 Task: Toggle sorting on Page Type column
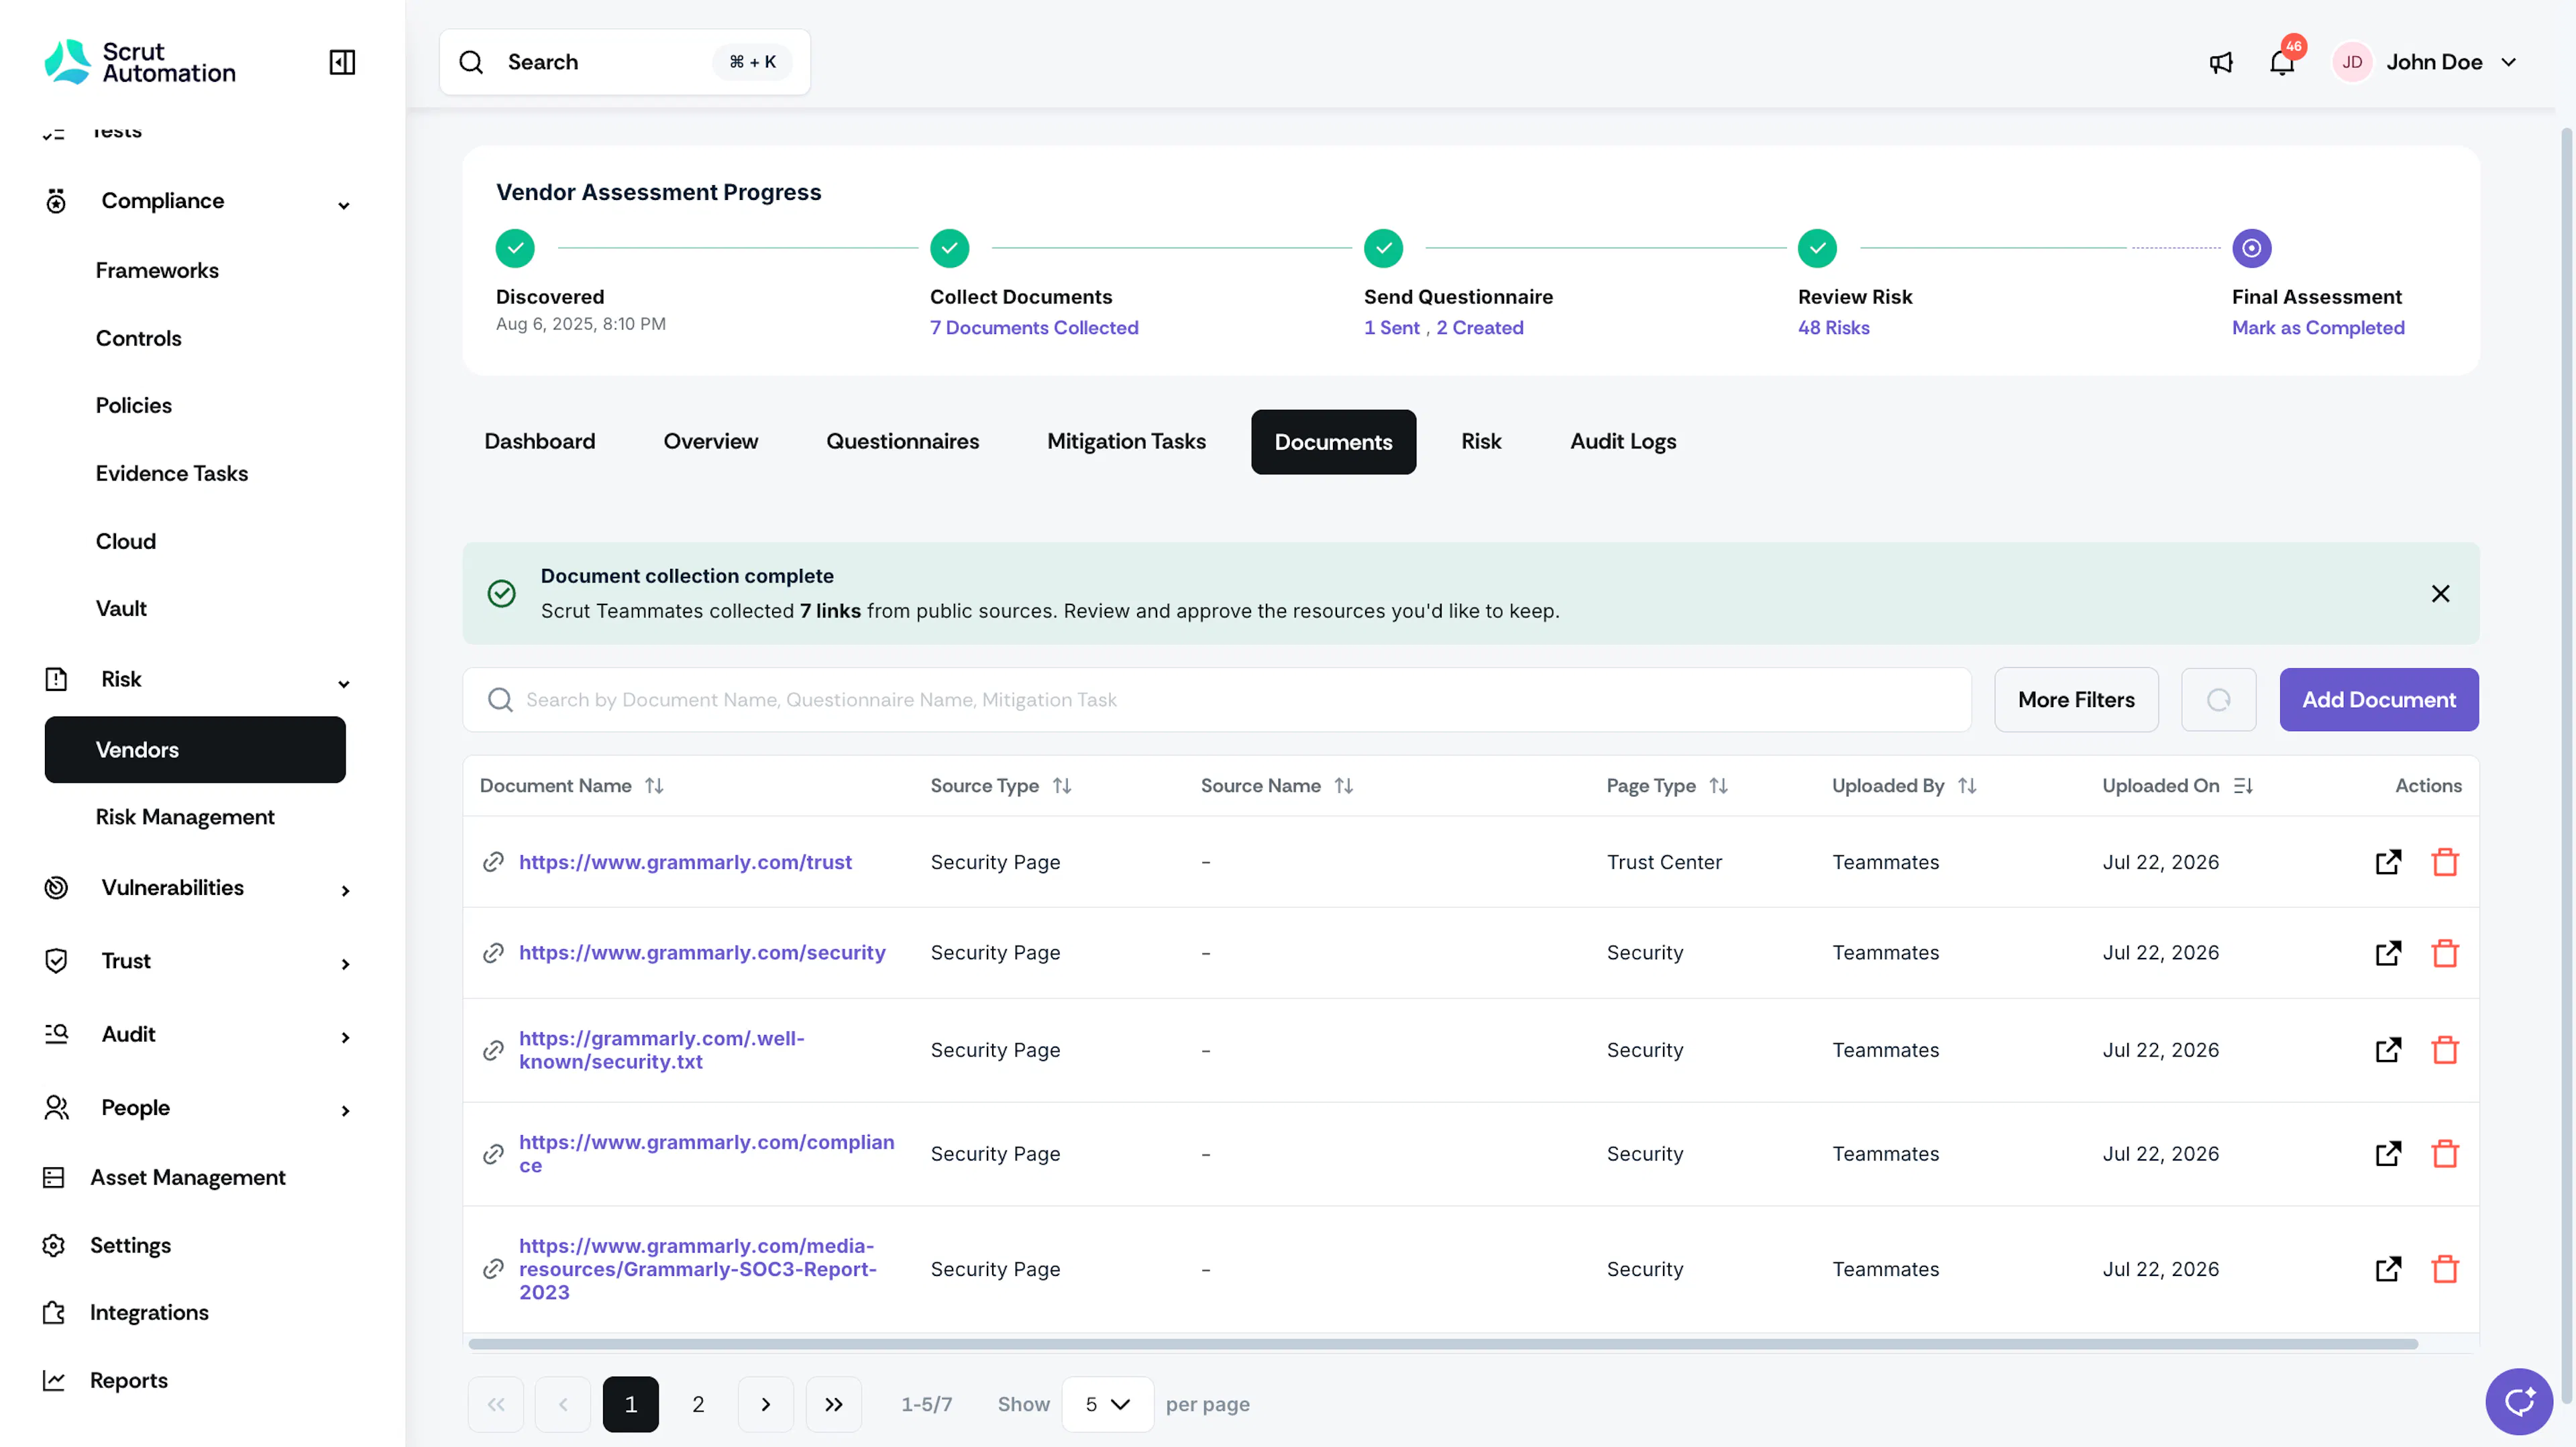click(1718, 786)
